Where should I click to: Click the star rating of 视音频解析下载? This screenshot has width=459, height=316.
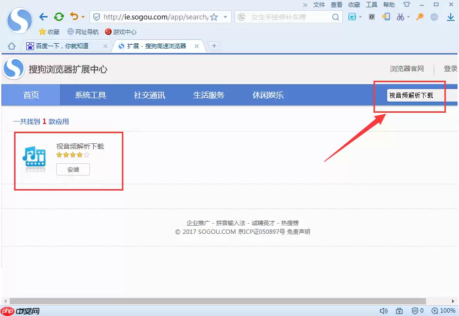pyautogui.click(x=72, y=155)
